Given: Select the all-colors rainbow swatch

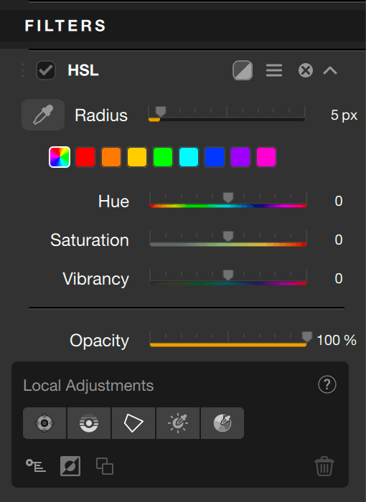Looking at the screenshot, I should [60, 157].
